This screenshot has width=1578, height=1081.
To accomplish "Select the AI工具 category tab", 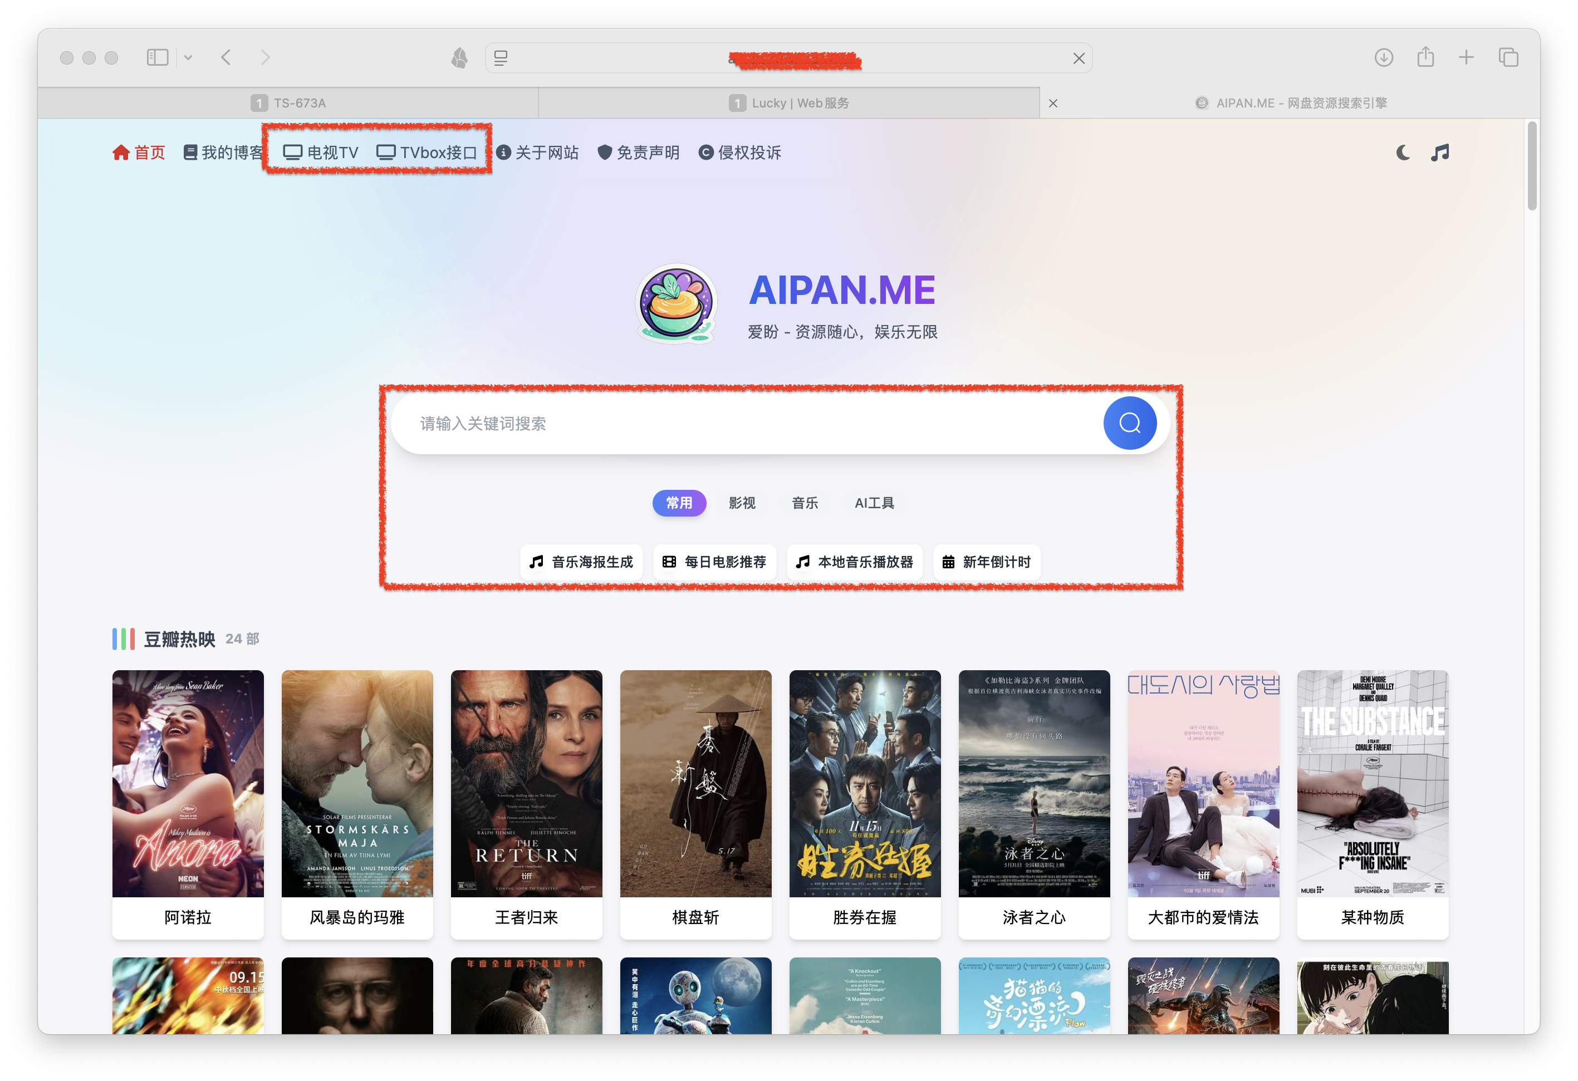I will [x=874, y=503].
